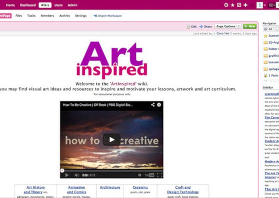The width and height of the screenshot is (279, 198).
Task: Click the YouTube logo in video controls
Action: (x=150, y=175)
